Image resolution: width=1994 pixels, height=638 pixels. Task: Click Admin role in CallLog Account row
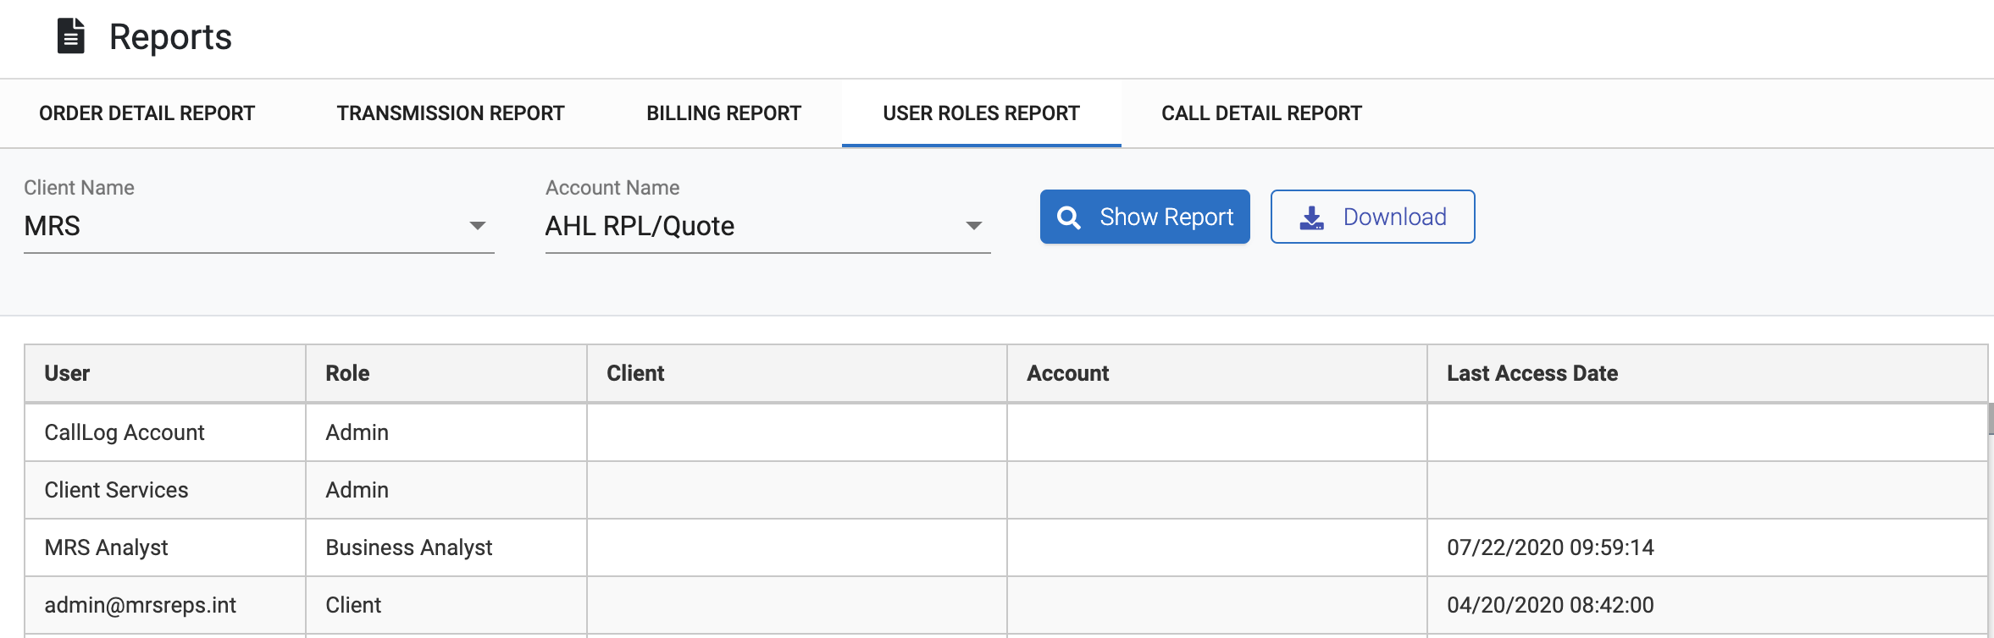(446, 432)
